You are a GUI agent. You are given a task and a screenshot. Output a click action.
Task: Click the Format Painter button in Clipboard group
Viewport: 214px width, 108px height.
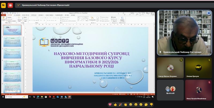pyautogui.click(x=11, y=21)
